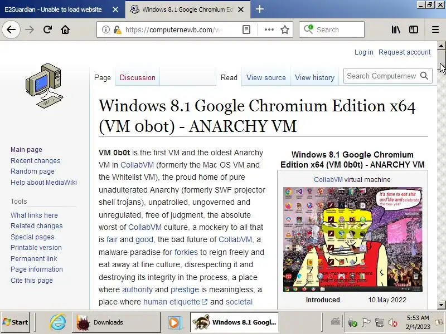Open Recent changes in sidebar
The width and height of the screenshot is (446, 334).
click(x=36, y=161)
